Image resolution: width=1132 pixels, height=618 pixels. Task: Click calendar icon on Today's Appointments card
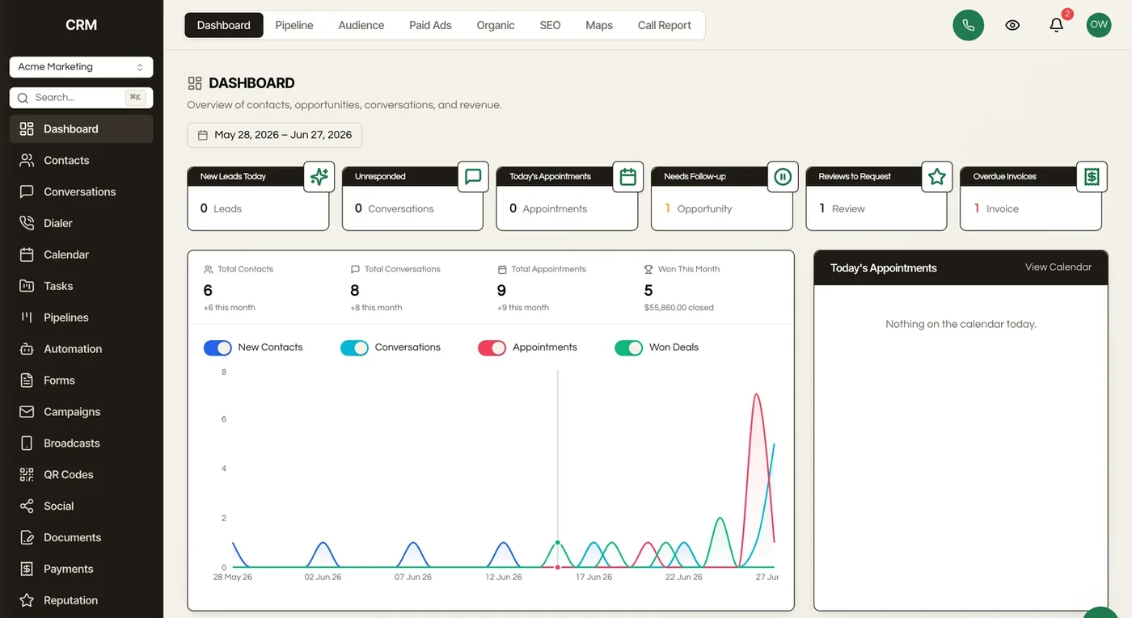coord(628,177)
